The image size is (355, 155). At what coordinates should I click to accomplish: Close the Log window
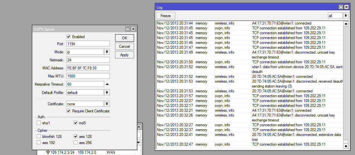point(346,7)
